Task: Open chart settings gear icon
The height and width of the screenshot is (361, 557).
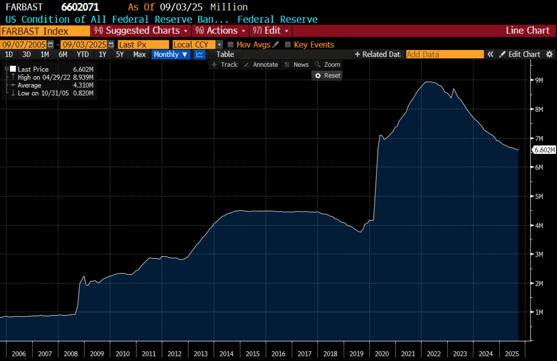Action: click(x=549, y=54)
